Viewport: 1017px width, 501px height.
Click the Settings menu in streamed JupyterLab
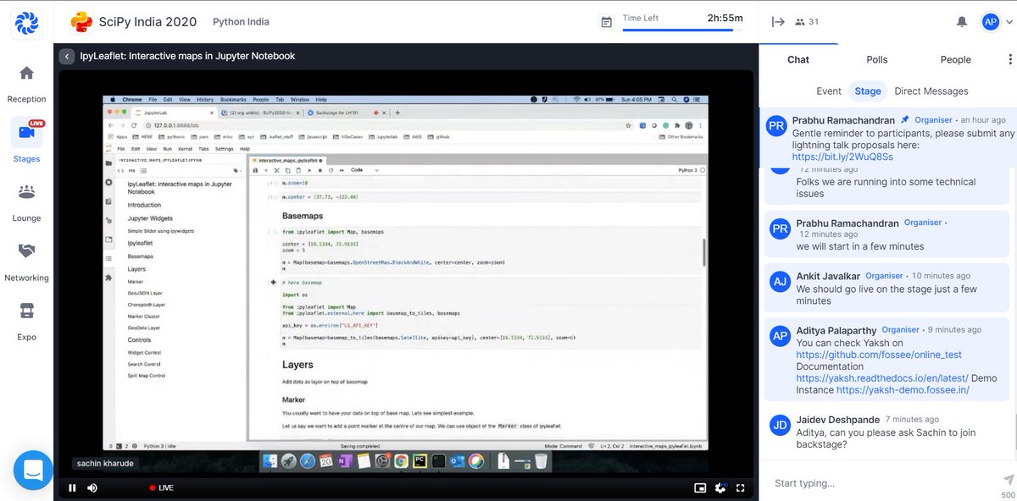point(224,149)
